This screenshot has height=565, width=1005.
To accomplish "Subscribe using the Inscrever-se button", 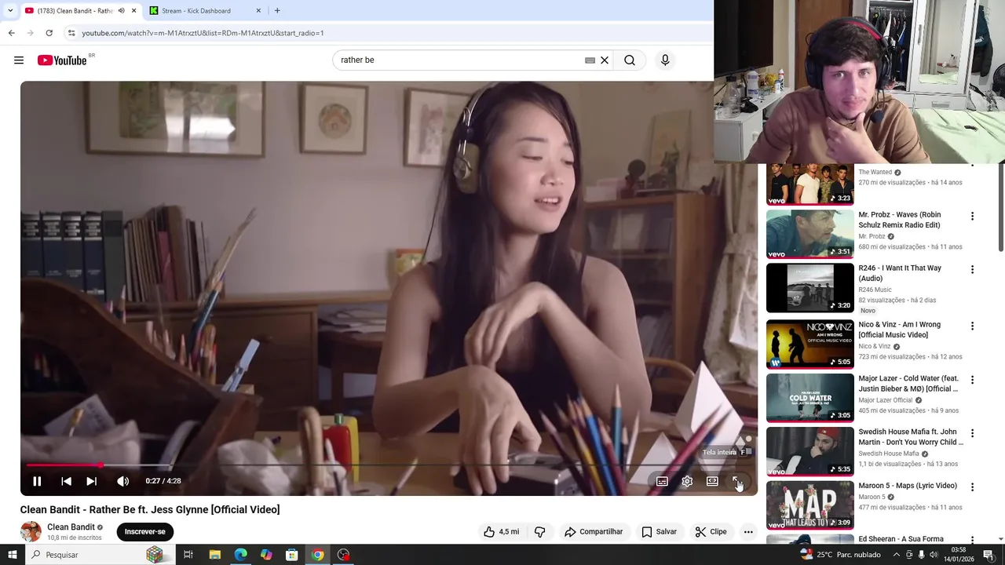I will click(145, 531).
